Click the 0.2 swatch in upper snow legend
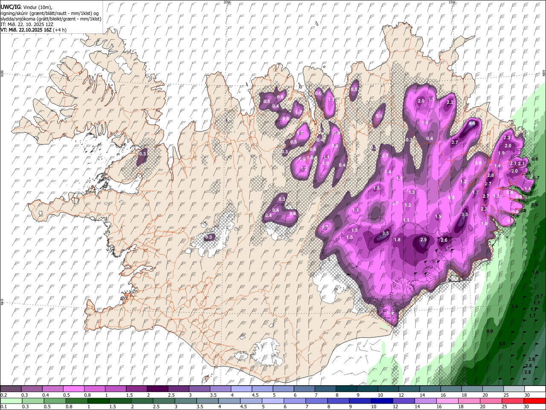546x410 pixels. [11, 389]
